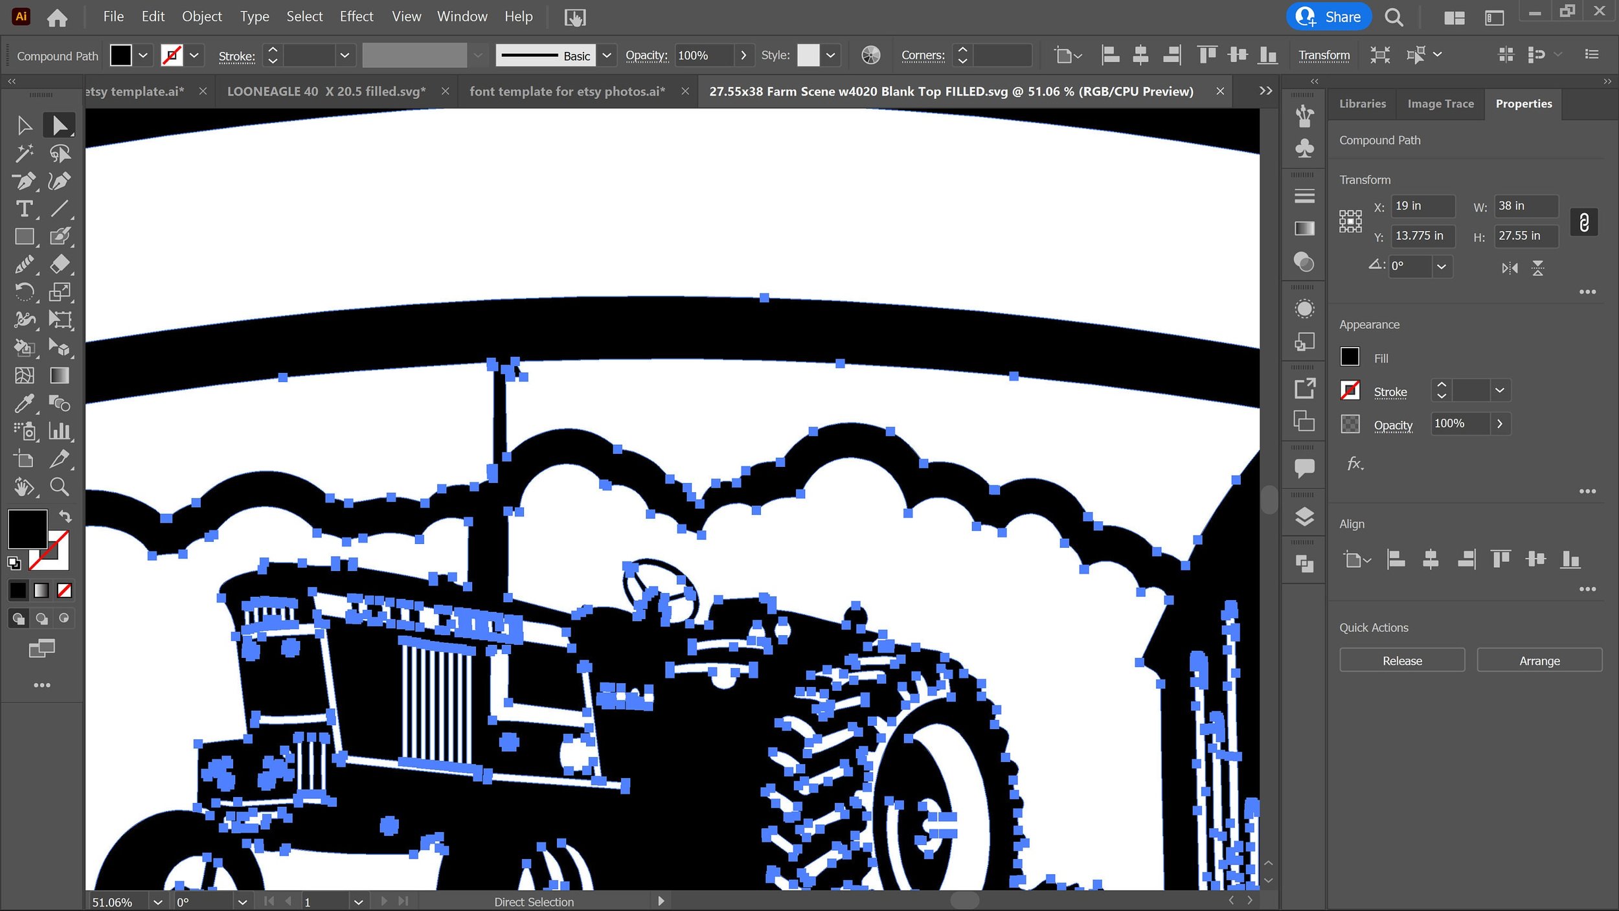
Task: Edit the X position field 19 in
Action: pyautogui.click(x=1423, y=206)
